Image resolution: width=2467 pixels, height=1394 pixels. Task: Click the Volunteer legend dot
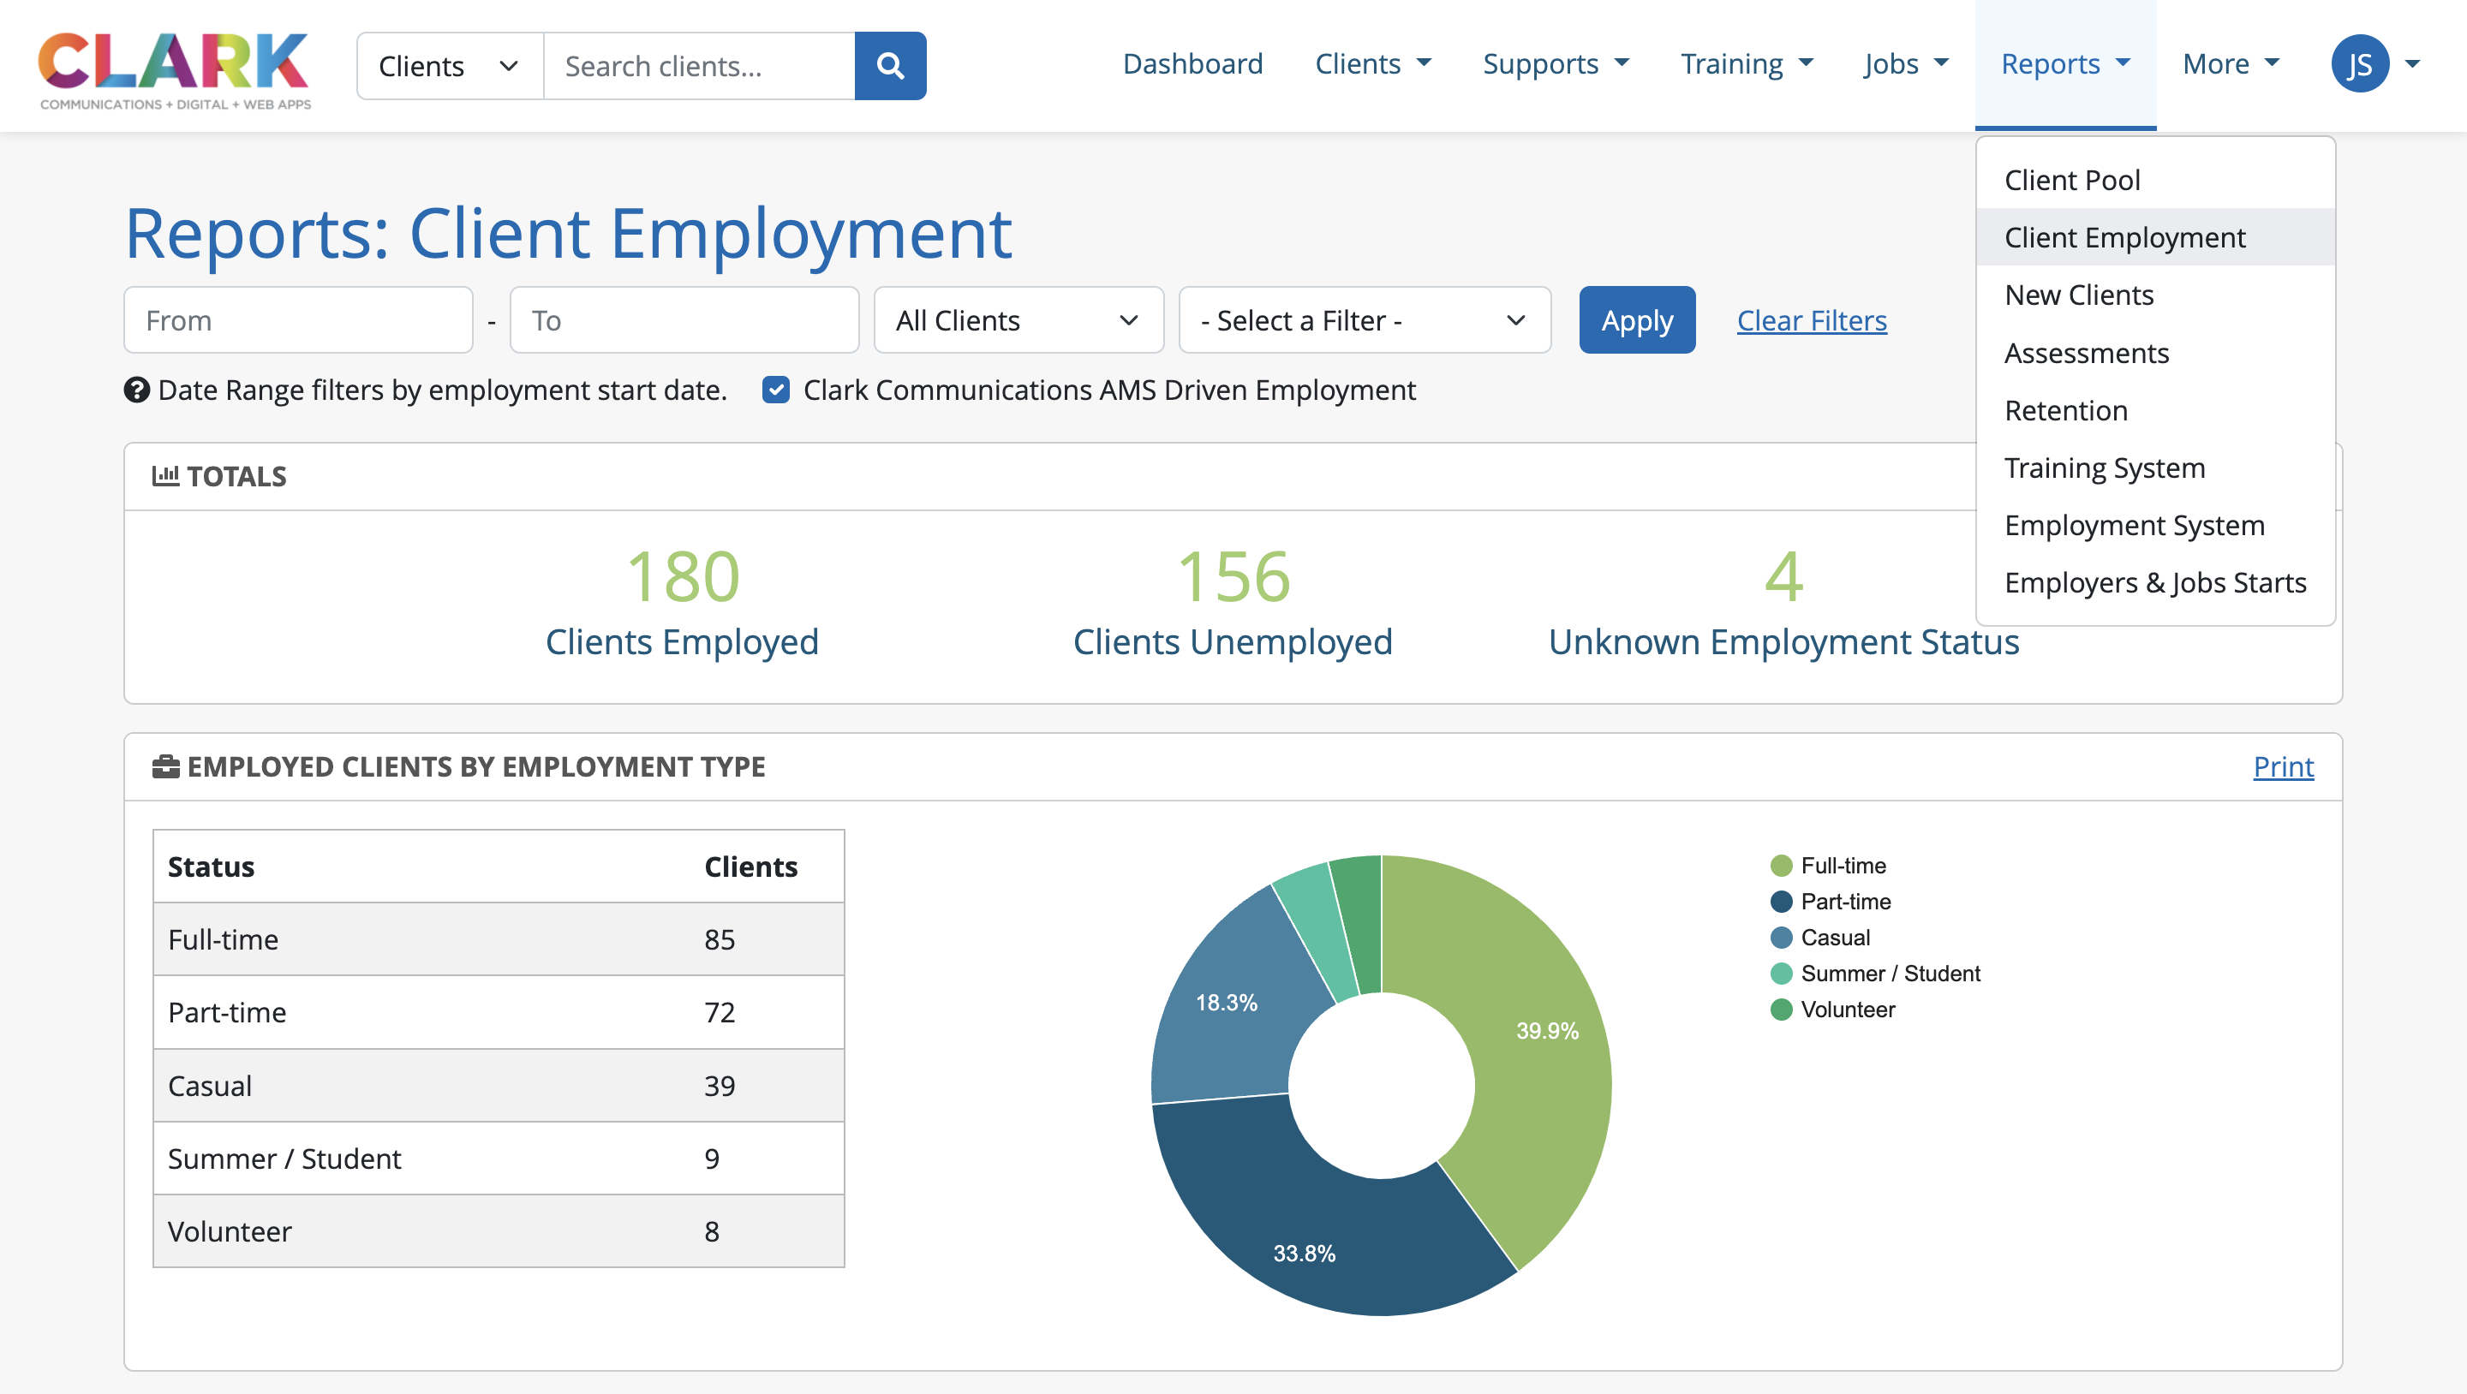pyautogui.click(x=1782, y=1010)
